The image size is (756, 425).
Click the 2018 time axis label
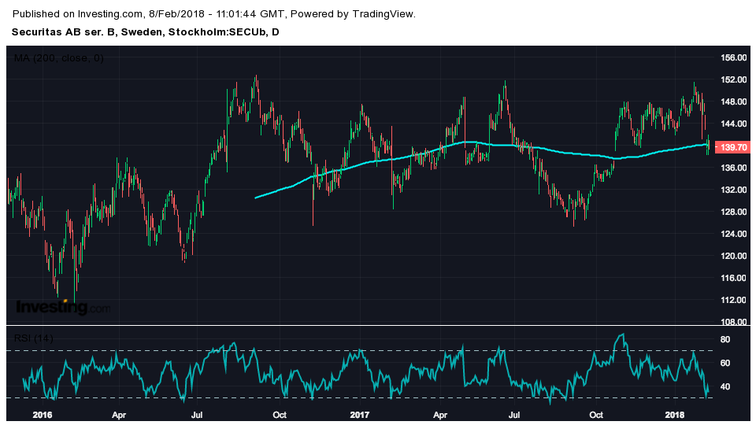tap(675, 415)
